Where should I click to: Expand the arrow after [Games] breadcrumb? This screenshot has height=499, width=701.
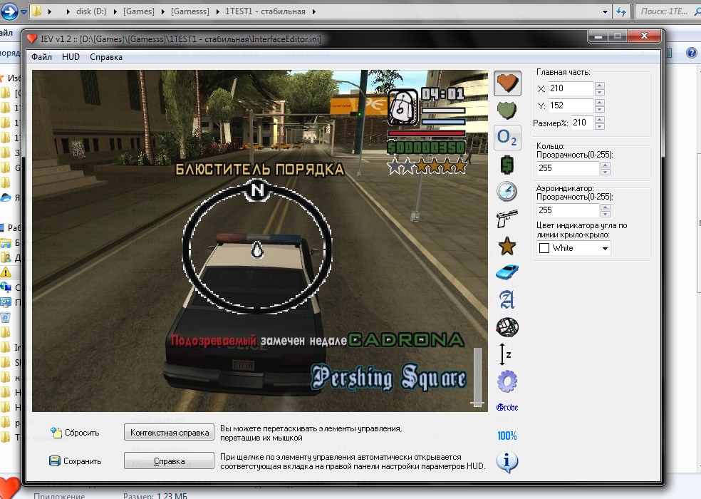click(x=162, y=11)
